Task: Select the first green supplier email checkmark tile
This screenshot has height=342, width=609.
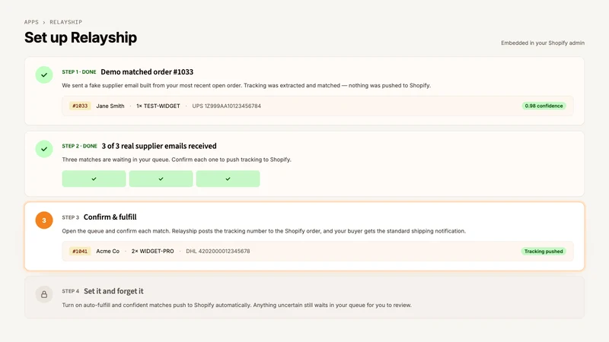Action: (94, 179)
